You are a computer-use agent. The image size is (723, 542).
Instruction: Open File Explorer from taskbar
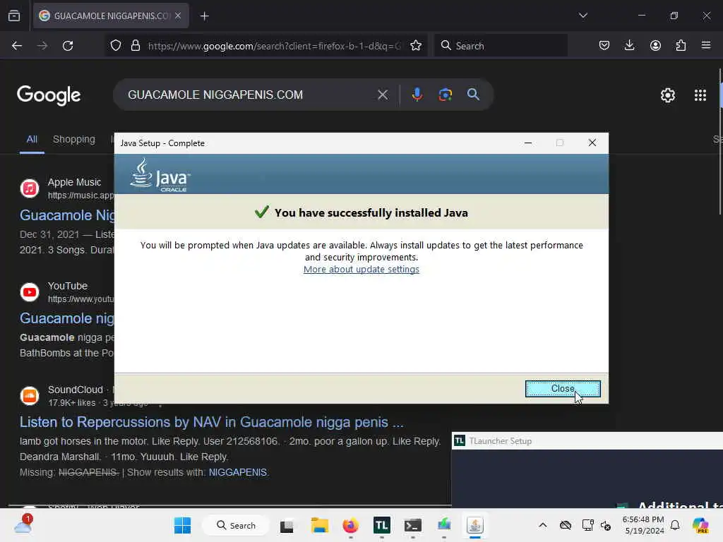tap(320, 525)
